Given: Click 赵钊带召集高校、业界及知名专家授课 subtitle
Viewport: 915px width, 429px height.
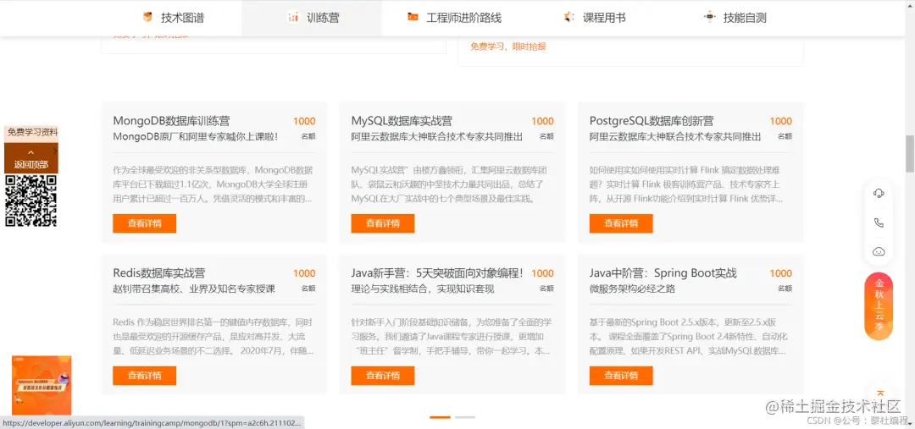Looking at the screenshot, I should coord(194,289).
